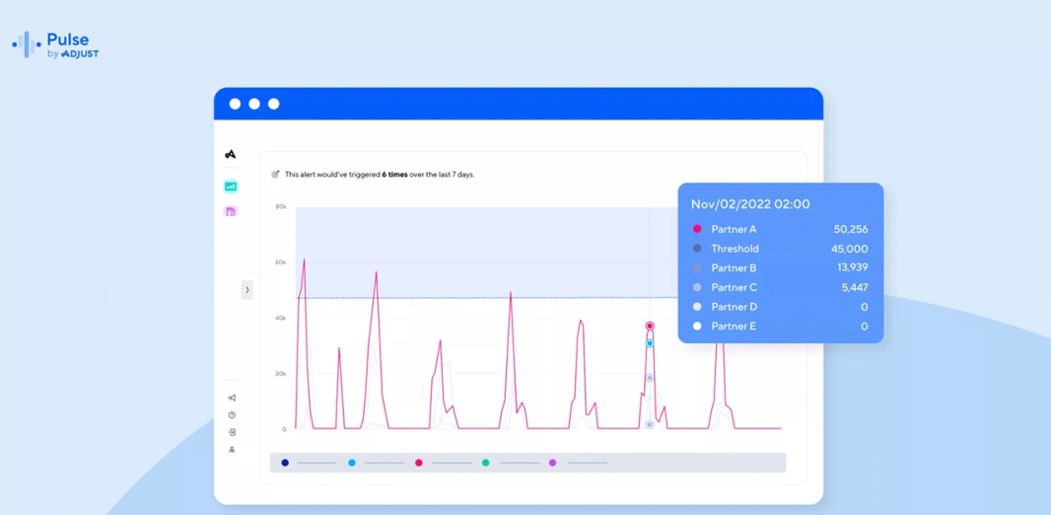Click the middle white window control dot
The height and width of the screenshot is (515, 1051).
coord(254,104)
